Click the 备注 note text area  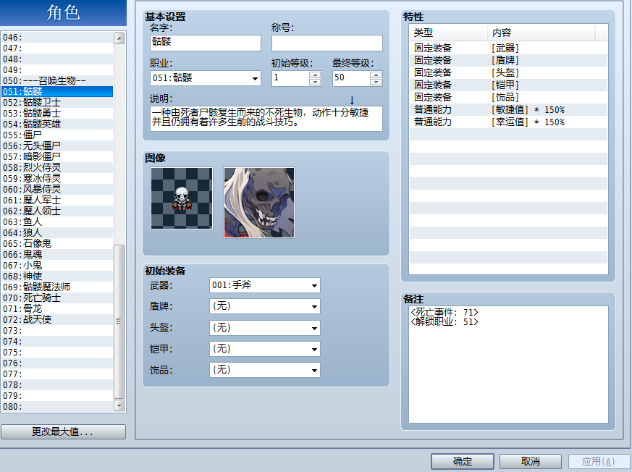(508, 364)
